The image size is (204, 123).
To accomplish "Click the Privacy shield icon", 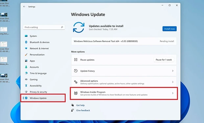I will [x=26, y=92].
